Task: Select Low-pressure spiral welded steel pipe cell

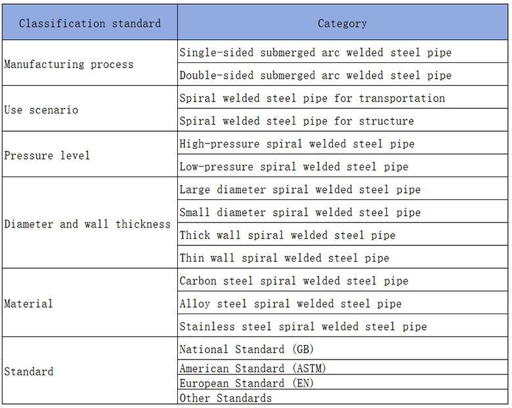Action: click(x=343, y=166)
